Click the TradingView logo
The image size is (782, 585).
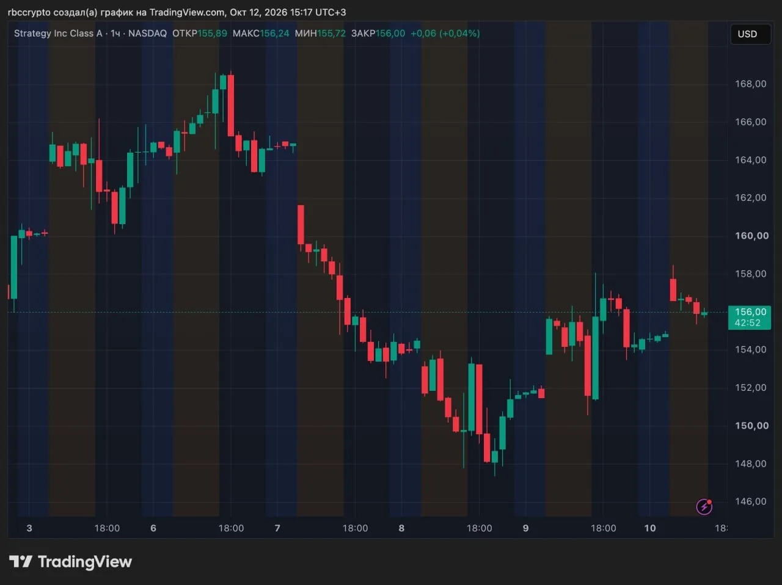click(x=71, y=562)
